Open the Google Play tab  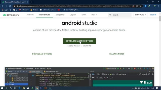tap(60, 15)
